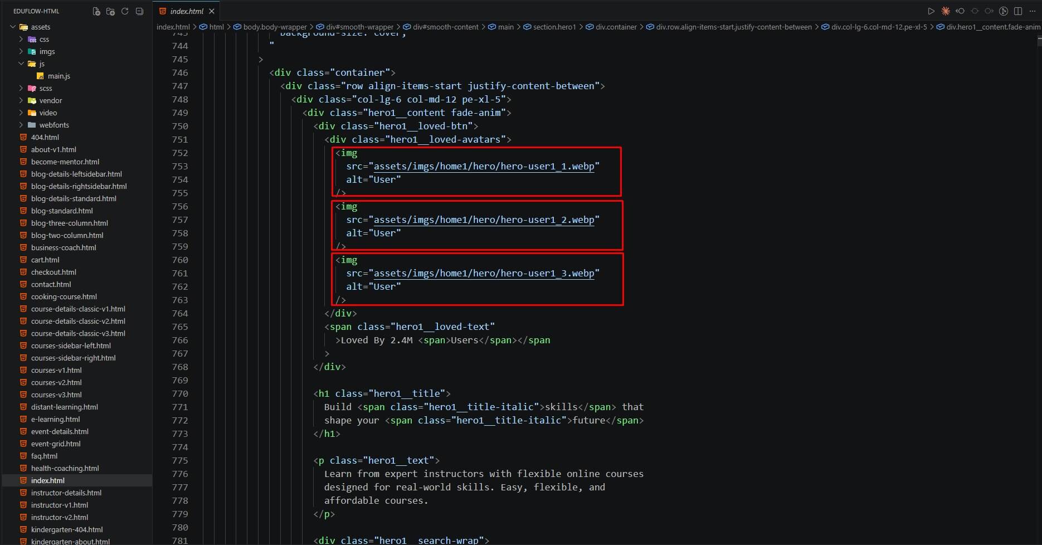Close the index.html tab
This screenshot has width=1042, height=545.
(x=212, y=11)
